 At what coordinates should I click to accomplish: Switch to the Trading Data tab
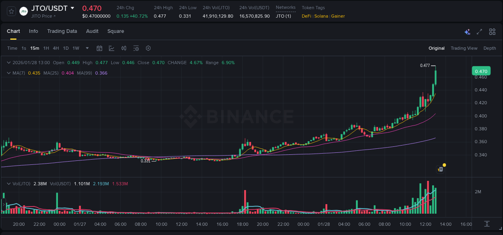click(x=62, y=31)
